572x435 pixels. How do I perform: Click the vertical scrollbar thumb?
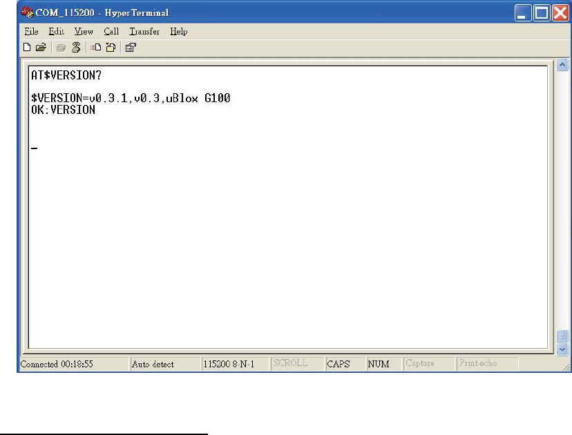[562, 336]
